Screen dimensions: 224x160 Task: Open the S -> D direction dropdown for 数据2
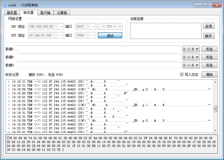click(191, 57)
